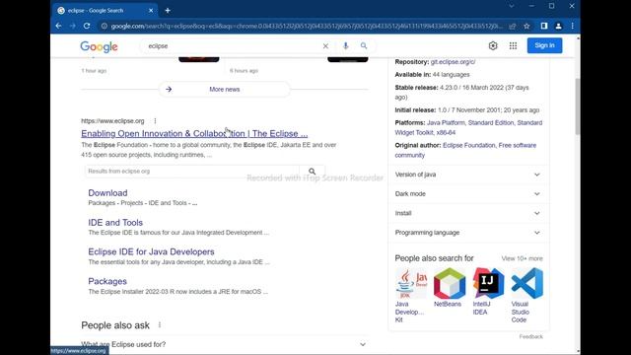The image size is (631, 355).
Task: Expand the Install section
Action: [468, 213]
